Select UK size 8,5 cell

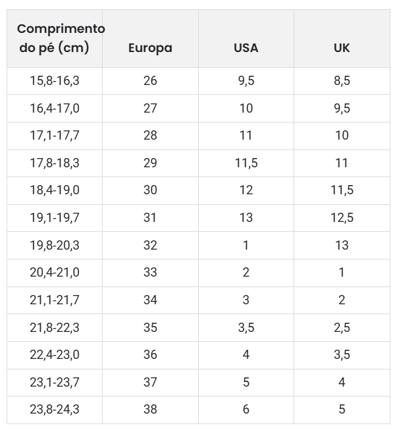pos(342,81)
